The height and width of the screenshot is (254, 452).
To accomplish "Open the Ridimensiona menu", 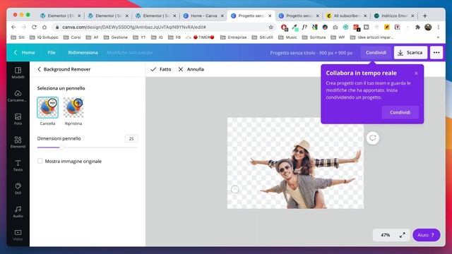I will [x=83, y=52].
